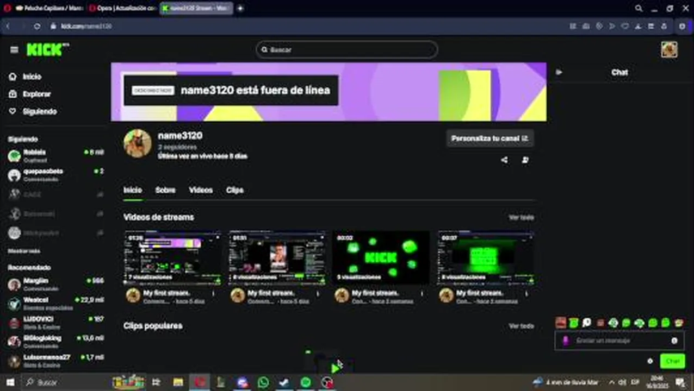Open the hamburger sidebar menu
This screenshot has height=391, width=694.
[14, 49]
